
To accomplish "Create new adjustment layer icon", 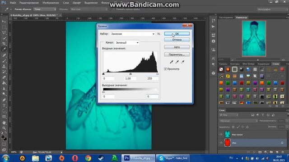I will [x=266, y=152].
